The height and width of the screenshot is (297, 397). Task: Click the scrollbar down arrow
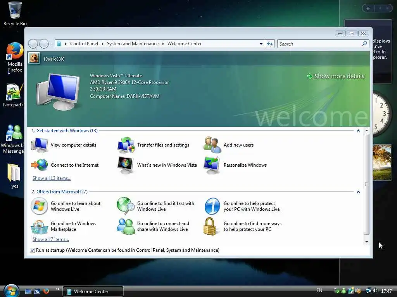[x=366, y=242]
